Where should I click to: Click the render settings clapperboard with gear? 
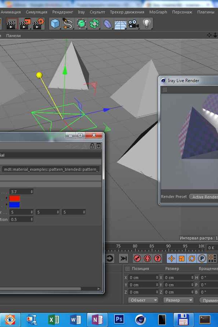38,24
